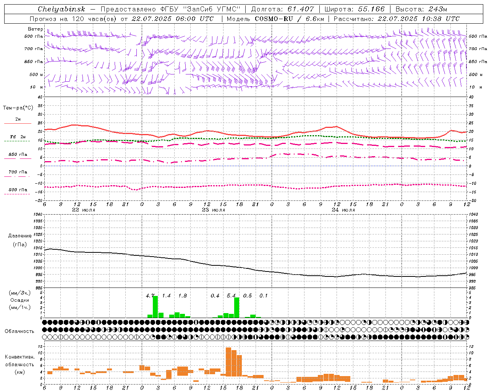Click the '(мм/1ч.)' unit label
The image size is (489, 391).
(x=20, y=307)
